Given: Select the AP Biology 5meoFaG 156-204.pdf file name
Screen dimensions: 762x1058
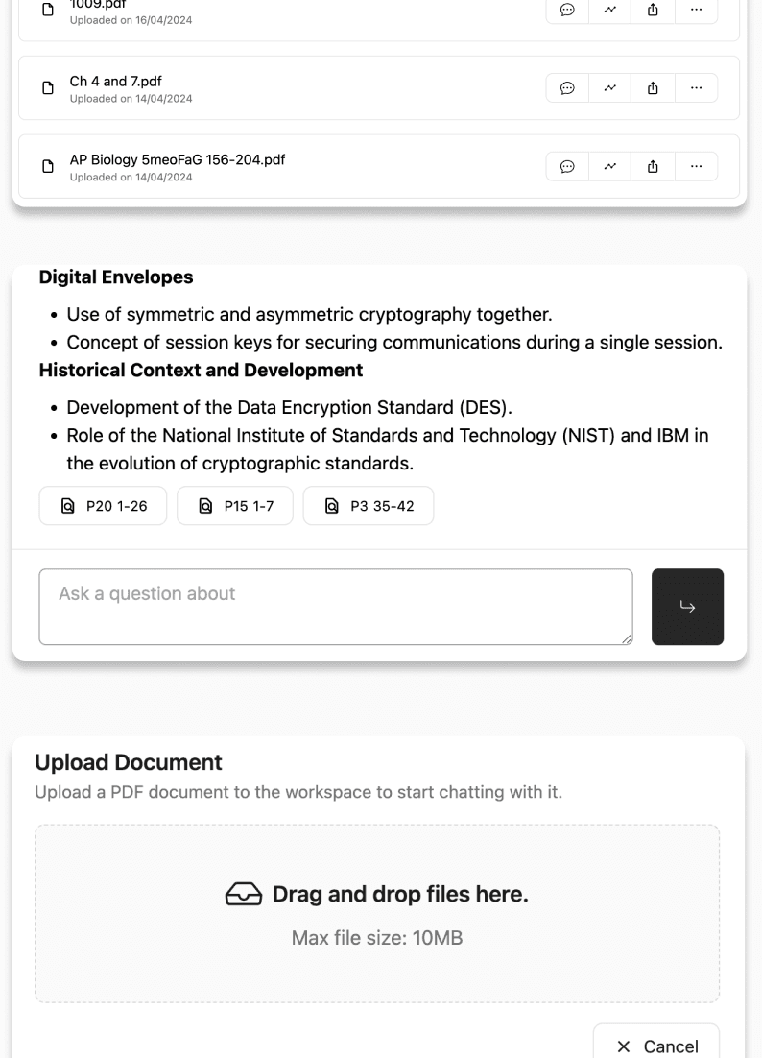Looking at the screenshot, I should coord(178,159).
